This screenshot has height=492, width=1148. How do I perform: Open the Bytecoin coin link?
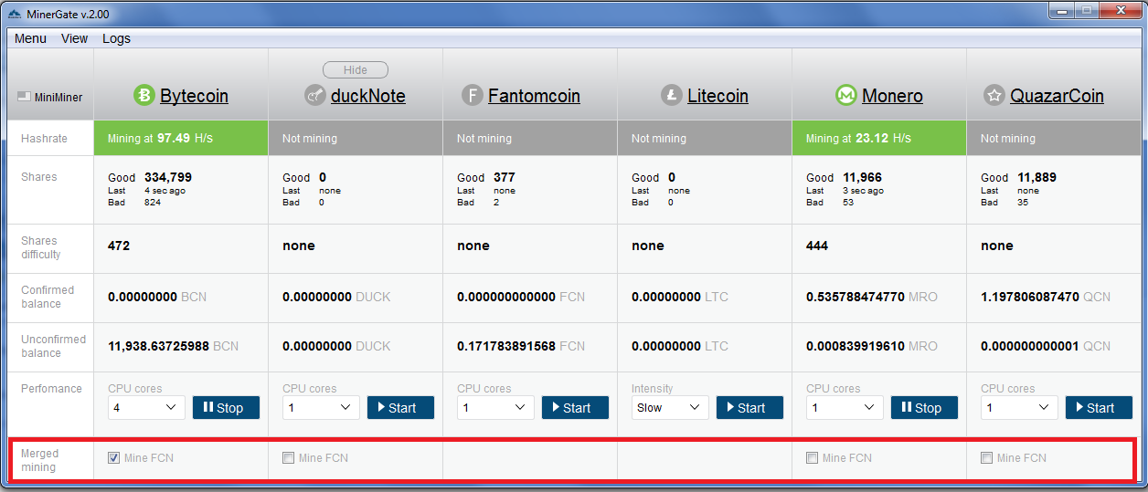tap(194, 96)
